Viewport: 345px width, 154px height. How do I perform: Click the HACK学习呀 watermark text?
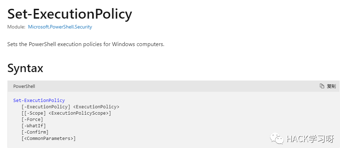point(310,139)
